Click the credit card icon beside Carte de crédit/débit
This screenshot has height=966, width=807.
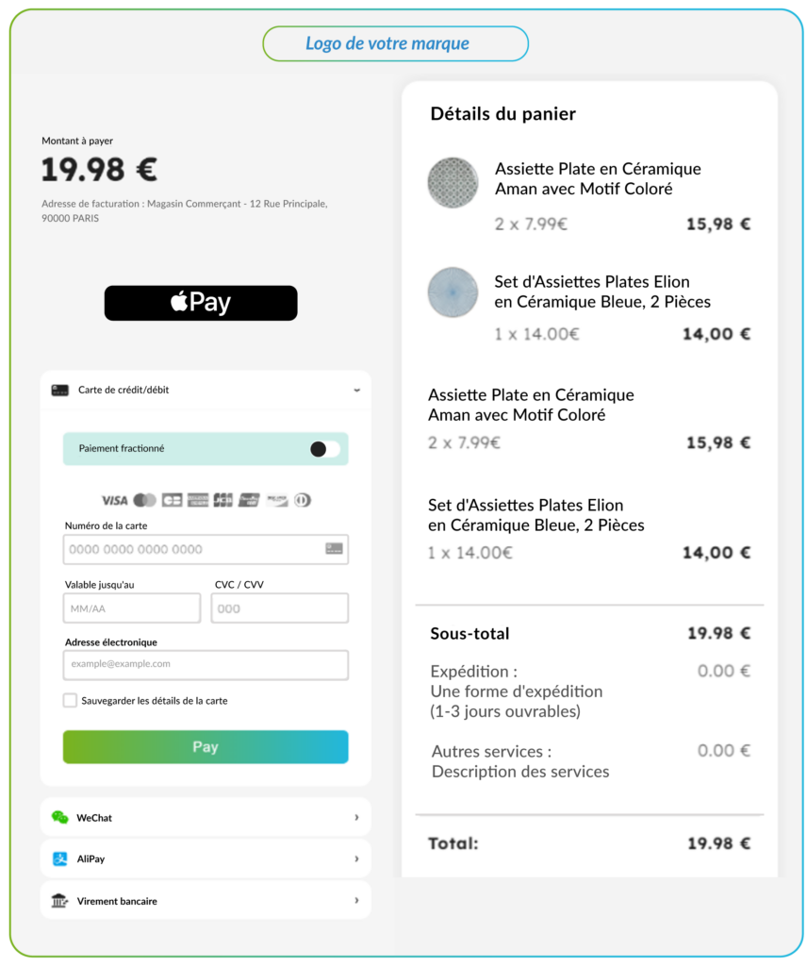pos(59,390)
